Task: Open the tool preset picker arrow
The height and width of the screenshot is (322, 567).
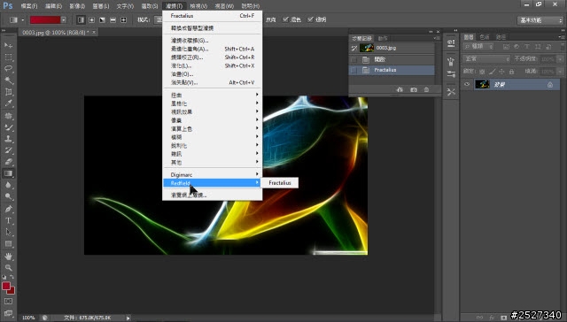Action: tap(22, 19)
